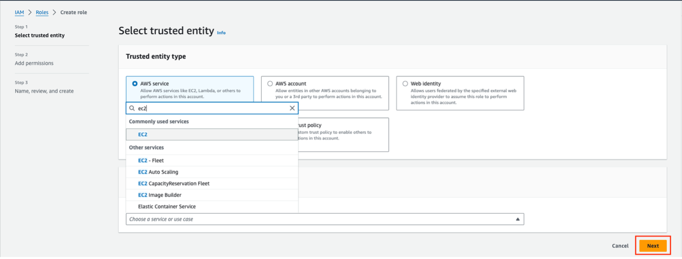Image resolution: width=682 pixels, height=259 pixels.
Task: Pick EC2 from commonly used services
Action: [143, 135]
